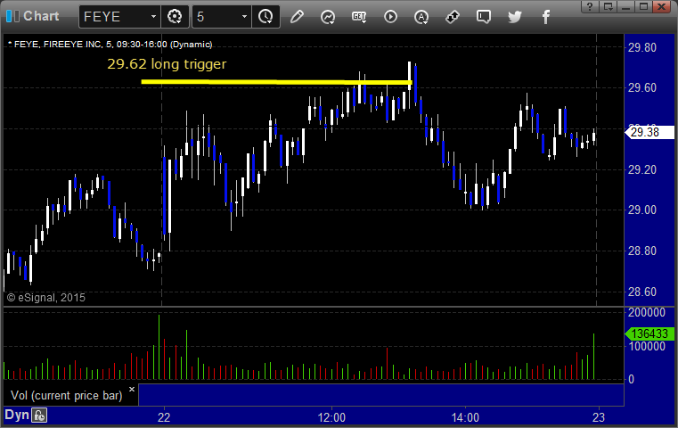The width and height of the screenshot is (678, 428).
Task: Click the pop-out window icon in title bar
Action: (608, 6)
